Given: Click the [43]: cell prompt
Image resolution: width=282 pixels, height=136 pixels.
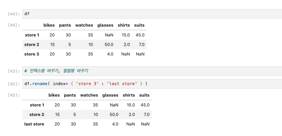Looking at the screenshot, I should pos(14,71).
